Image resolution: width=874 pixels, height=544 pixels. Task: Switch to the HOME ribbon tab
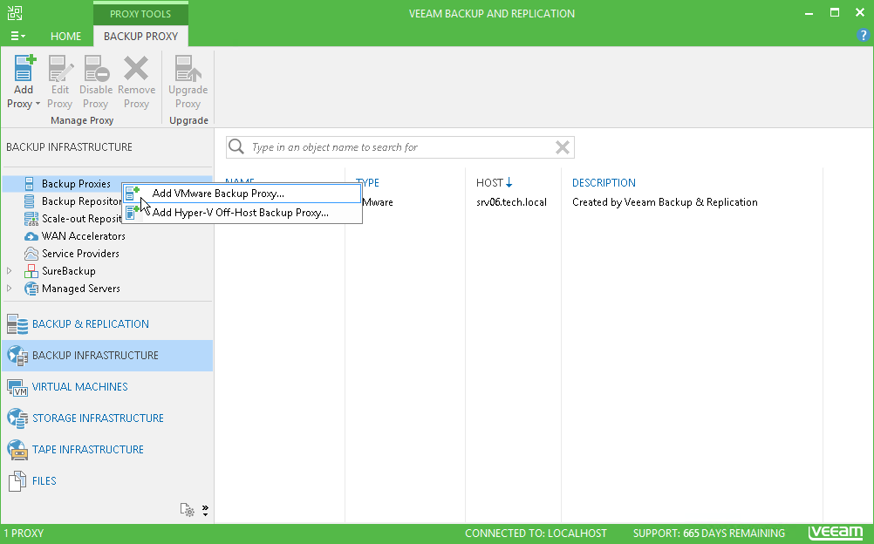(65, 36)
